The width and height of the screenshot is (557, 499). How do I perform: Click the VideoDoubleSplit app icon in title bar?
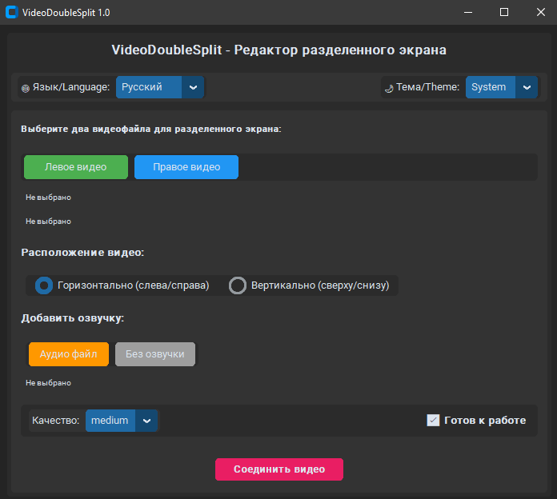[x=12, y=12]
